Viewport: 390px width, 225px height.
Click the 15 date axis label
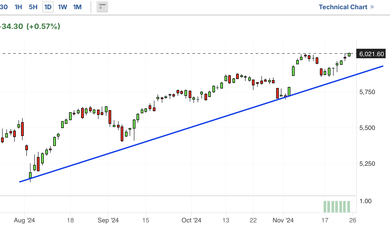click(x=146, y=220)
